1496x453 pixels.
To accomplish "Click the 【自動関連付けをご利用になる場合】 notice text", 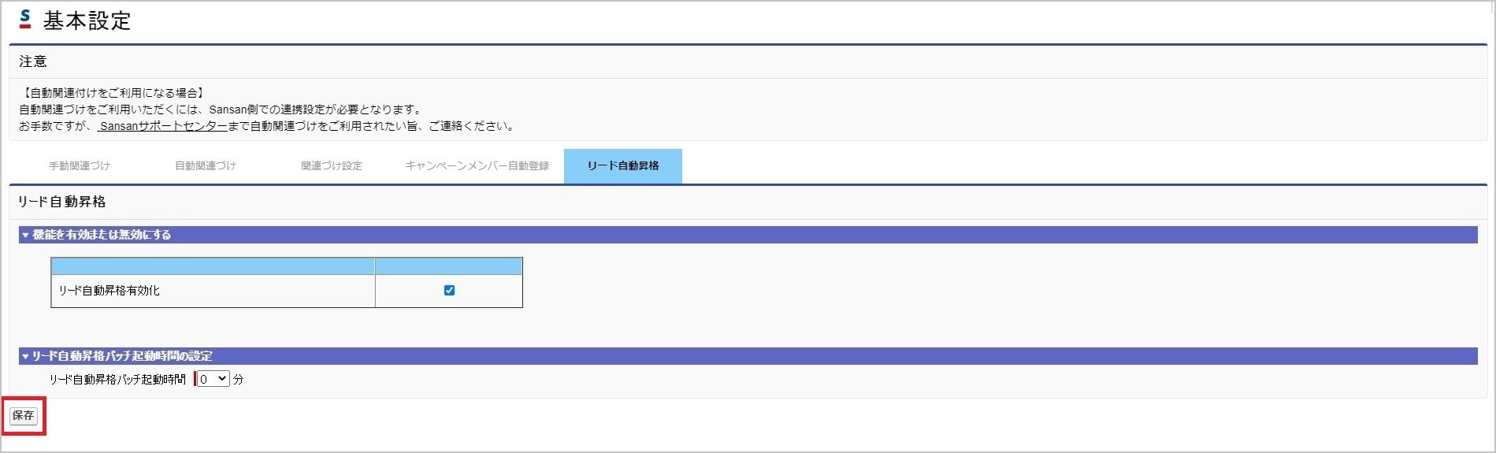I will pos(113,93).
